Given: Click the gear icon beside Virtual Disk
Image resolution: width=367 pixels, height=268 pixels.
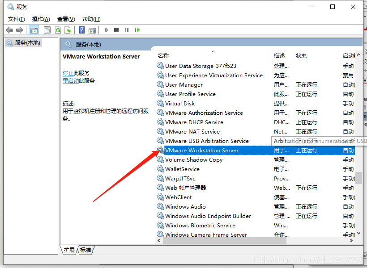Looking at the screenshot, I should 161,103.
